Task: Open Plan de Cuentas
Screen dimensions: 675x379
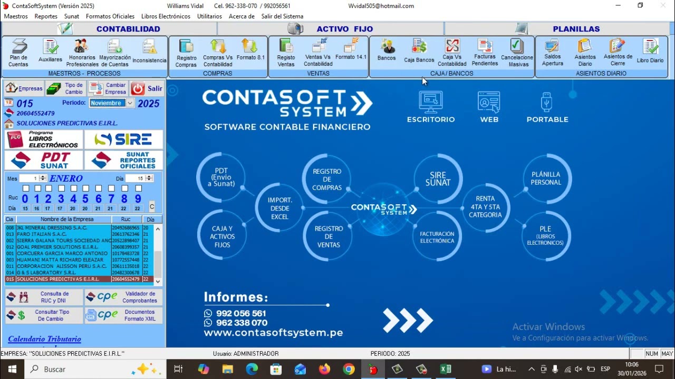Action: point(18,53)
